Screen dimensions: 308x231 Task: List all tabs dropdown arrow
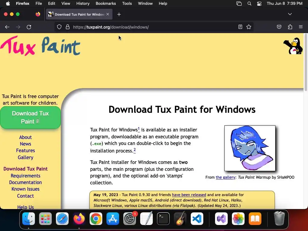pos(290,14)
